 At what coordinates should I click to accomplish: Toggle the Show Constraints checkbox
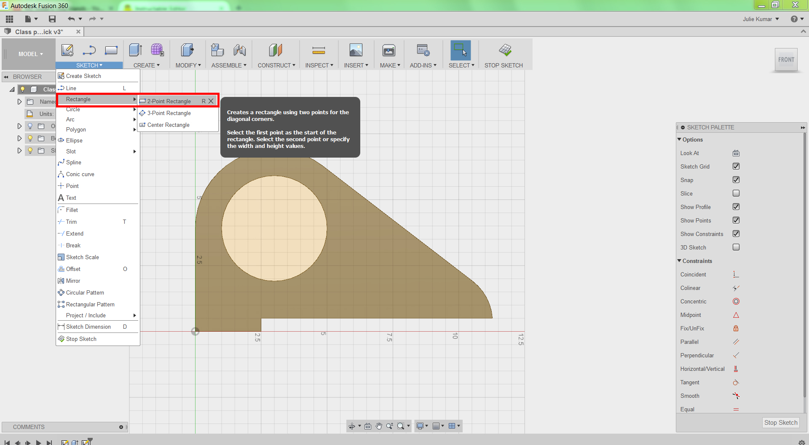point(736,234)
